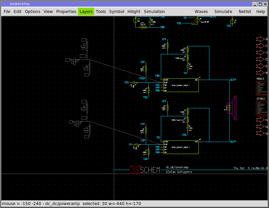Click the topmost red launcher arrow
Screen dimensions: 269x208
click(260, 39)
